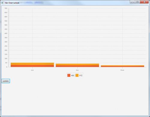This screenshot has height=117, width=150.
Task: Click the application icon in the title bar
Action: pos(3,3)
